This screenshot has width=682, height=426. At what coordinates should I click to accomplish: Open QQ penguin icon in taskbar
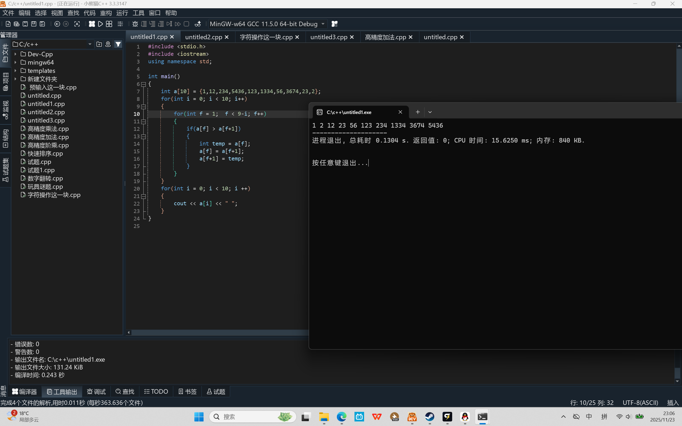click(465, 416)
